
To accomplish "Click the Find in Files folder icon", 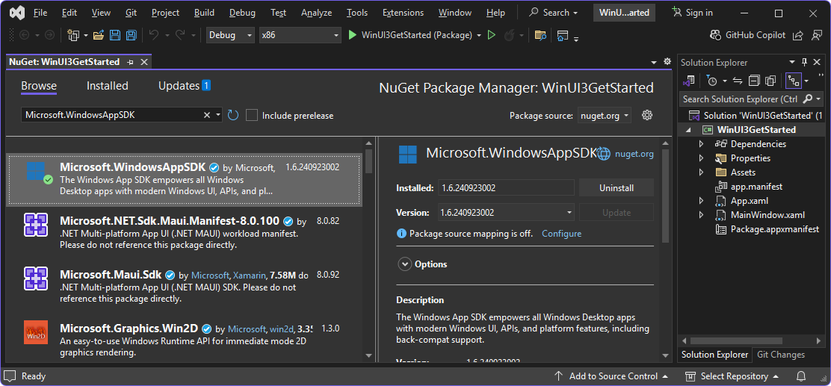I will (540, 36).
